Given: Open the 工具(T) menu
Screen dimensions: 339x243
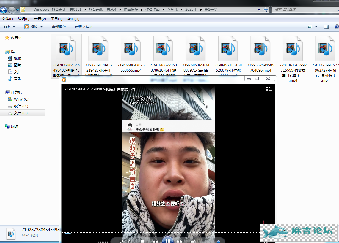Looking at the screenshot, I should click(x=56, y=19).
